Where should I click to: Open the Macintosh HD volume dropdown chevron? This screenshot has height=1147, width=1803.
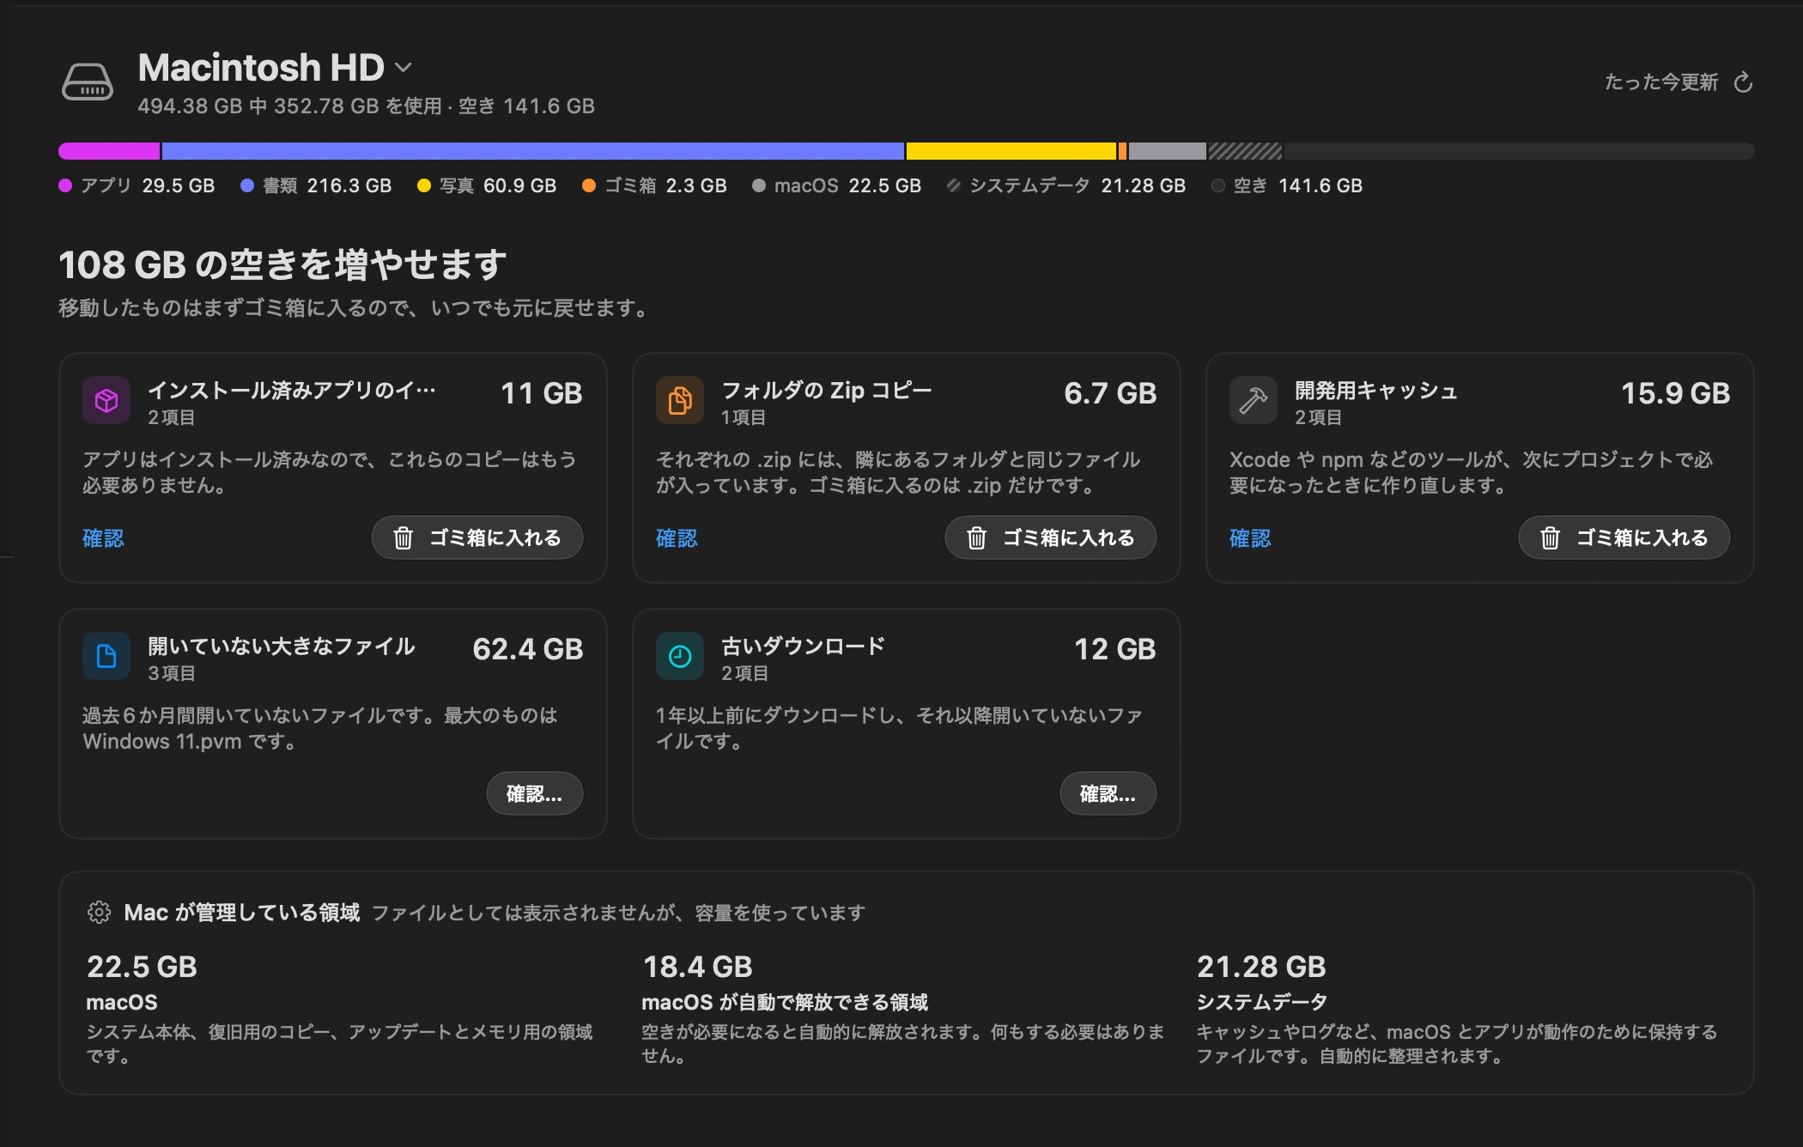tap(404, 67)
